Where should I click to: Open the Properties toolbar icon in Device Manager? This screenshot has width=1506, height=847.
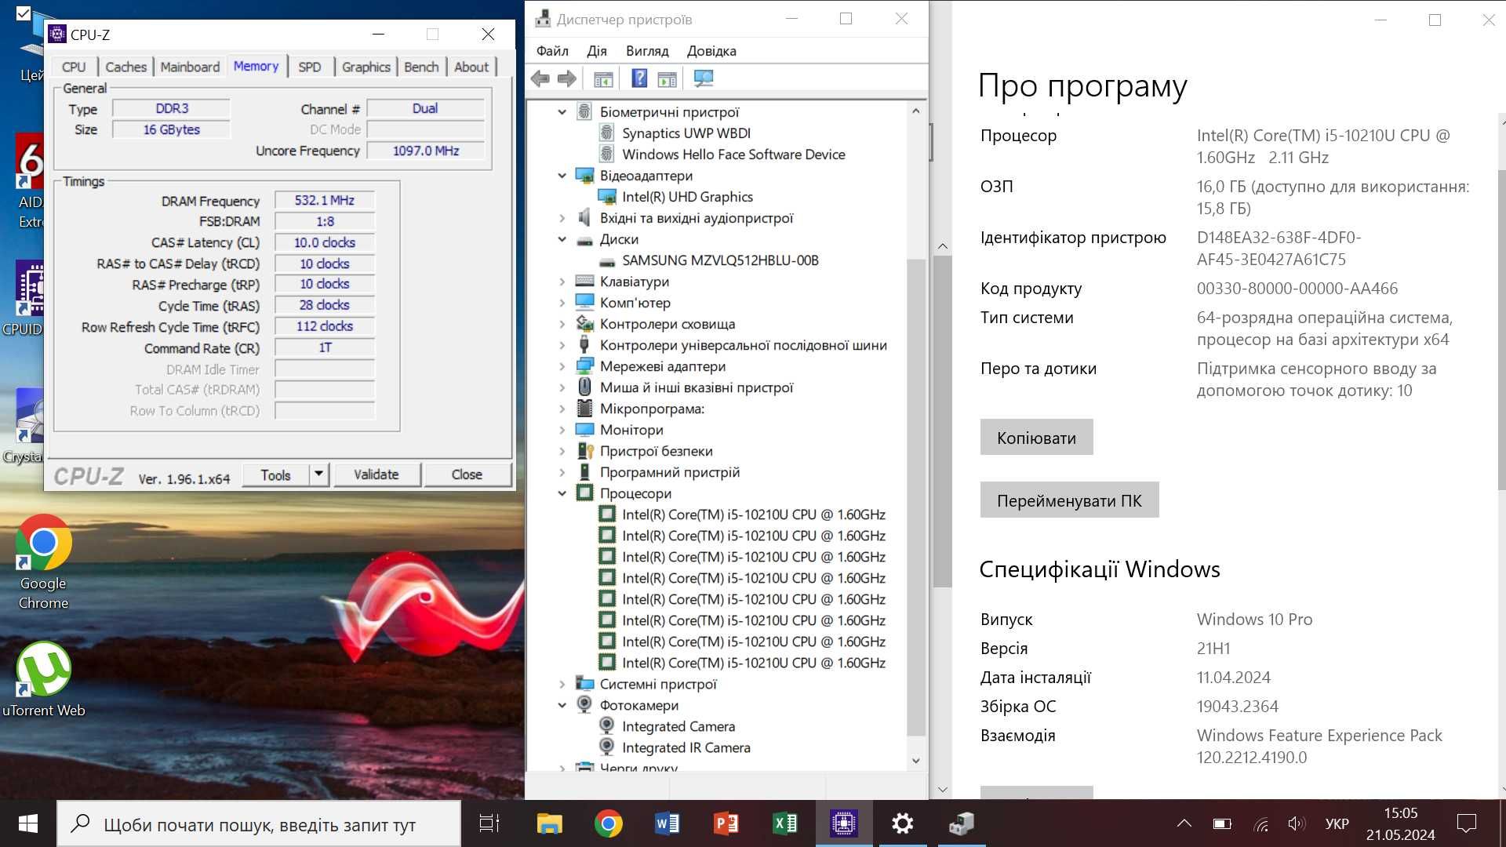point(603,78)
